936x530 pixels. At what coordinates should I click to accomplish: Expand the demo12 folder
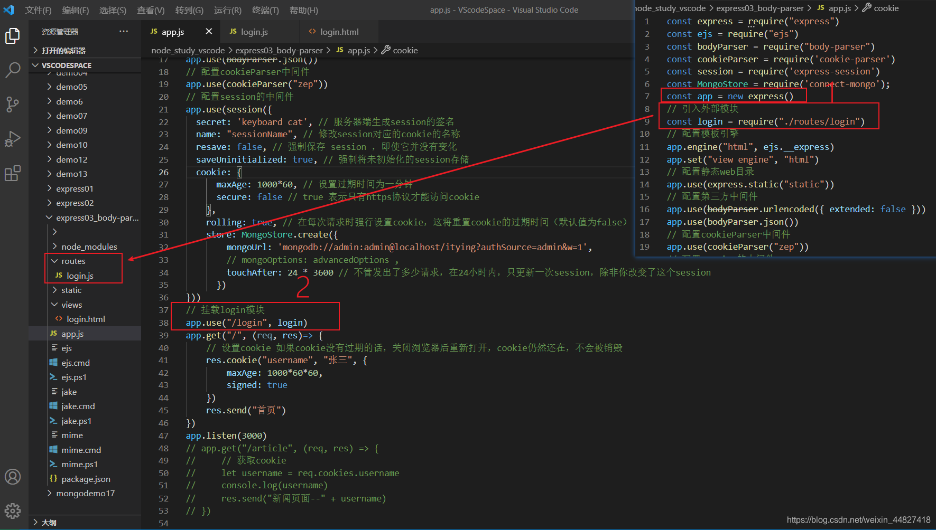(85, 159)
